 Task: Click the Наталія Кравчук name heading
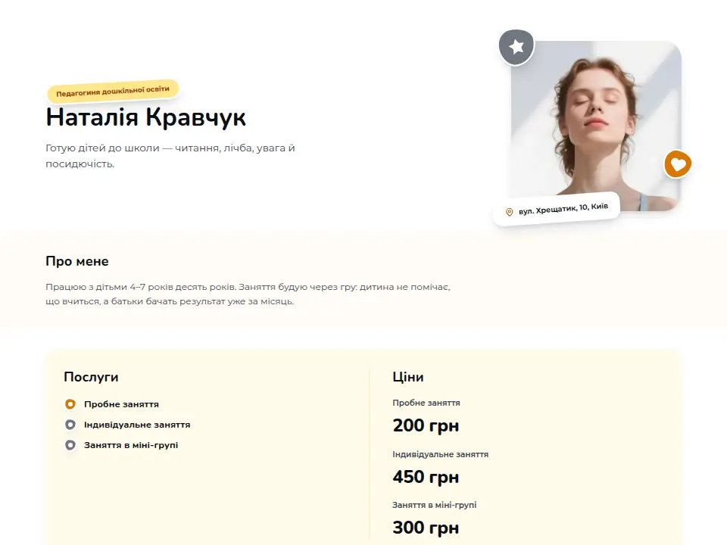coord(145,117)
